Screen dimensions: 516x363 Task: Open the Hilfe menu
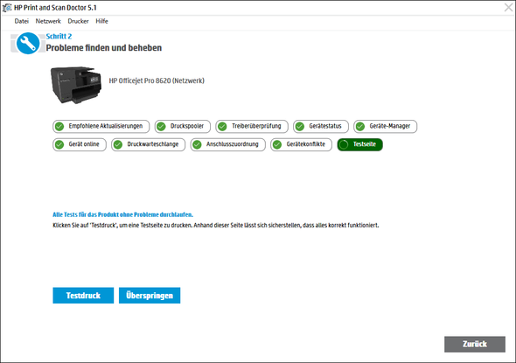point(101,21)
